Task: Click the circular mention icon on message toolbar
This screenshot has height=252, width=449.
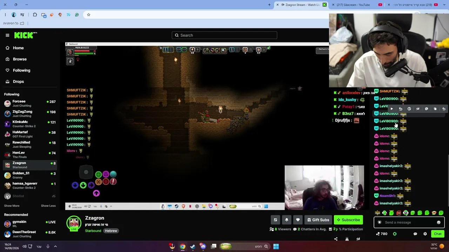Action: click(427, 109)
